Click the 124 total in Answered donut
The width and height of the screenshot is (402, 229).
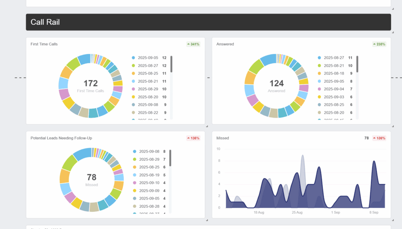click(276, 83)
